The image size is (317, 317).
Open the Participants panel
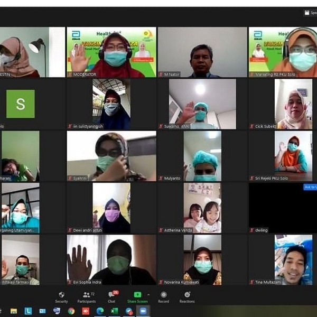(x=86, y=296)
